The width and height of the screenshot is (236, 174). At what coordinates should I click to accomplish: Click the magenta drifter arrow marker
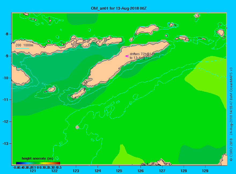coord(127,56)
